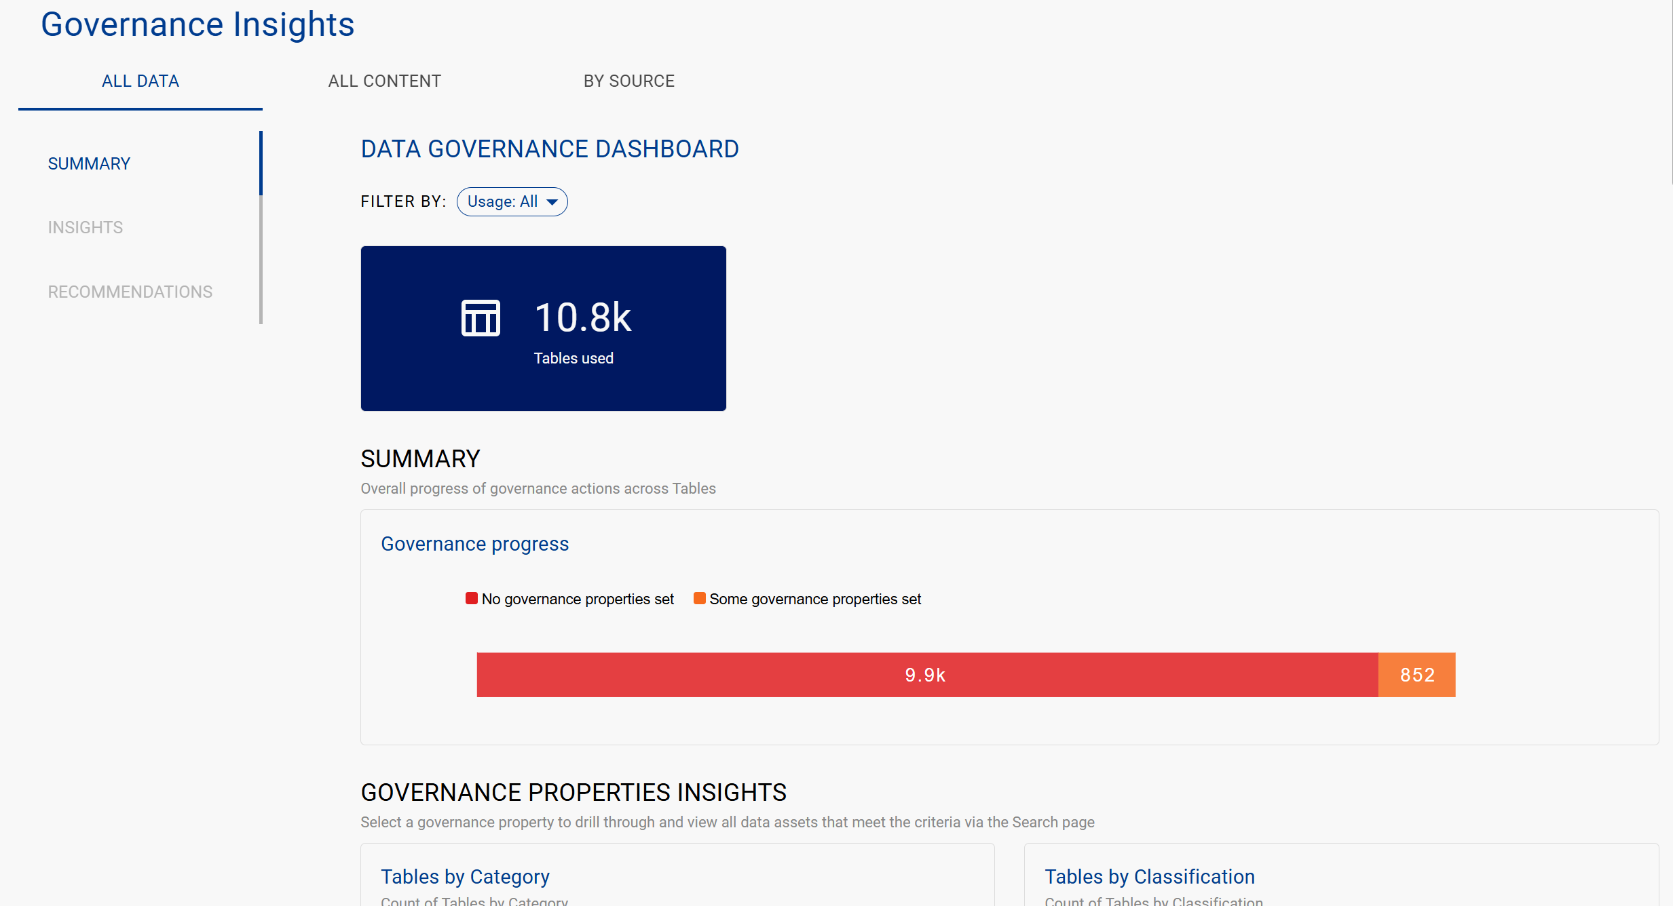
Task: Click the orange 852 bar segment
Action: [x=1417, y=675]
